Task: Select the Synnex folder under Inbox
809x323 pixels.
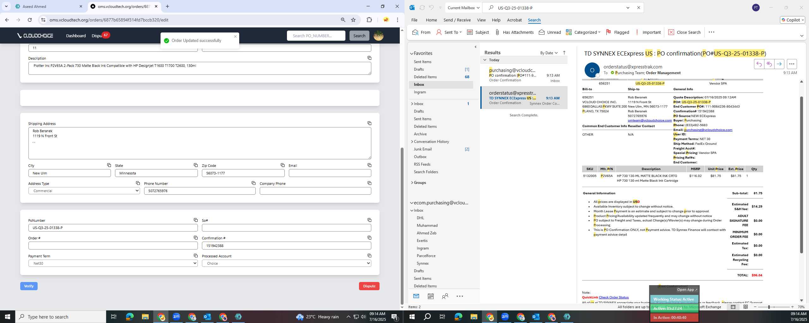Action: [423, 263]
